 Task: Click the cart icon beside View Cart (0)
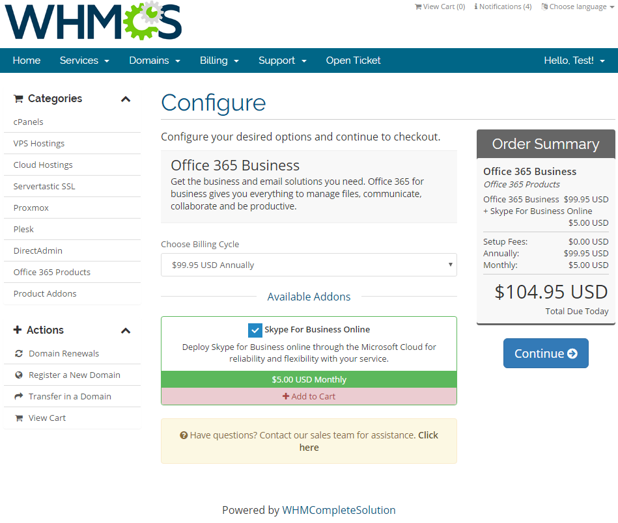point(418,7)
